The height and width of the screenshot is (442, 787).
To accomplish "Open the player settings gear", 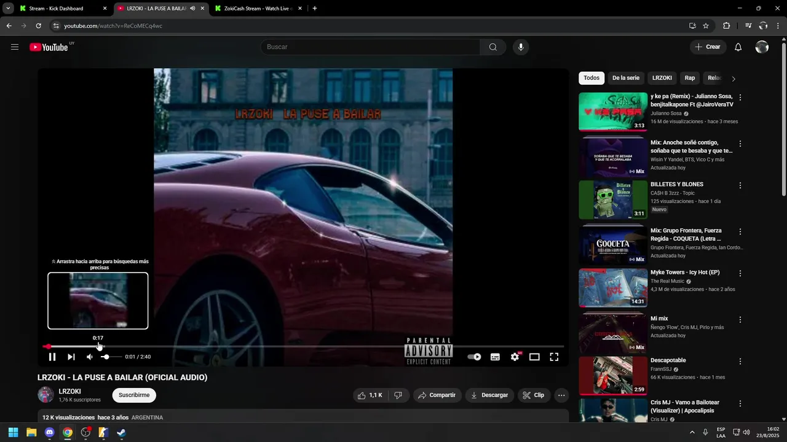I will (x=515, y=357).
